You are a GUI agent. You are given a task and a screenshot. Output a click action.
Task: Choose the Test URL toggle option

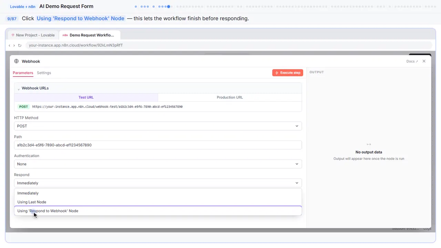(x=86, y=97)
